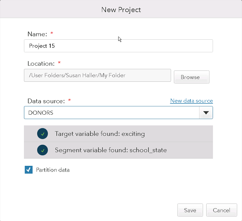The image size is (242, 221).
Task: Click the Location path field
Action: pyautogui.click(x=98, y=75)
